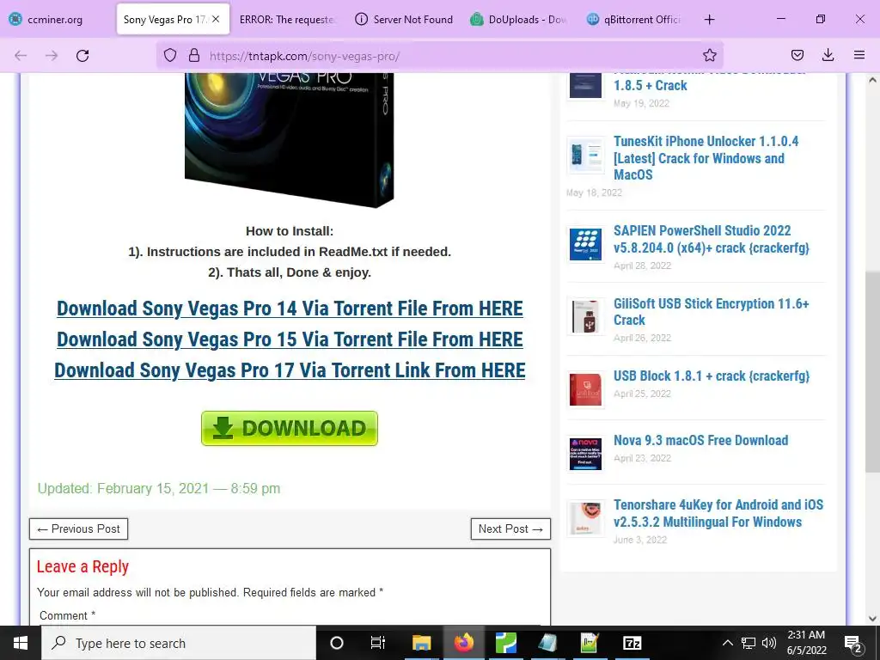Open network status tray icon
Viewport: 880px width, 660px height.
coord(749,643)
